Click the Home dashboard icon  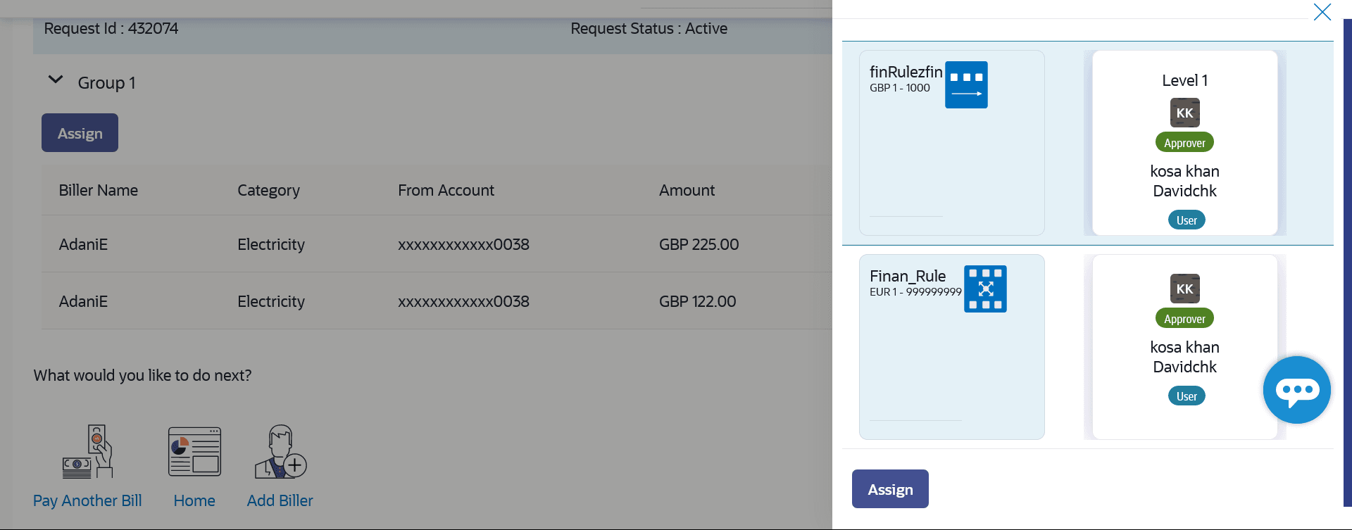[x=194, y=452]
